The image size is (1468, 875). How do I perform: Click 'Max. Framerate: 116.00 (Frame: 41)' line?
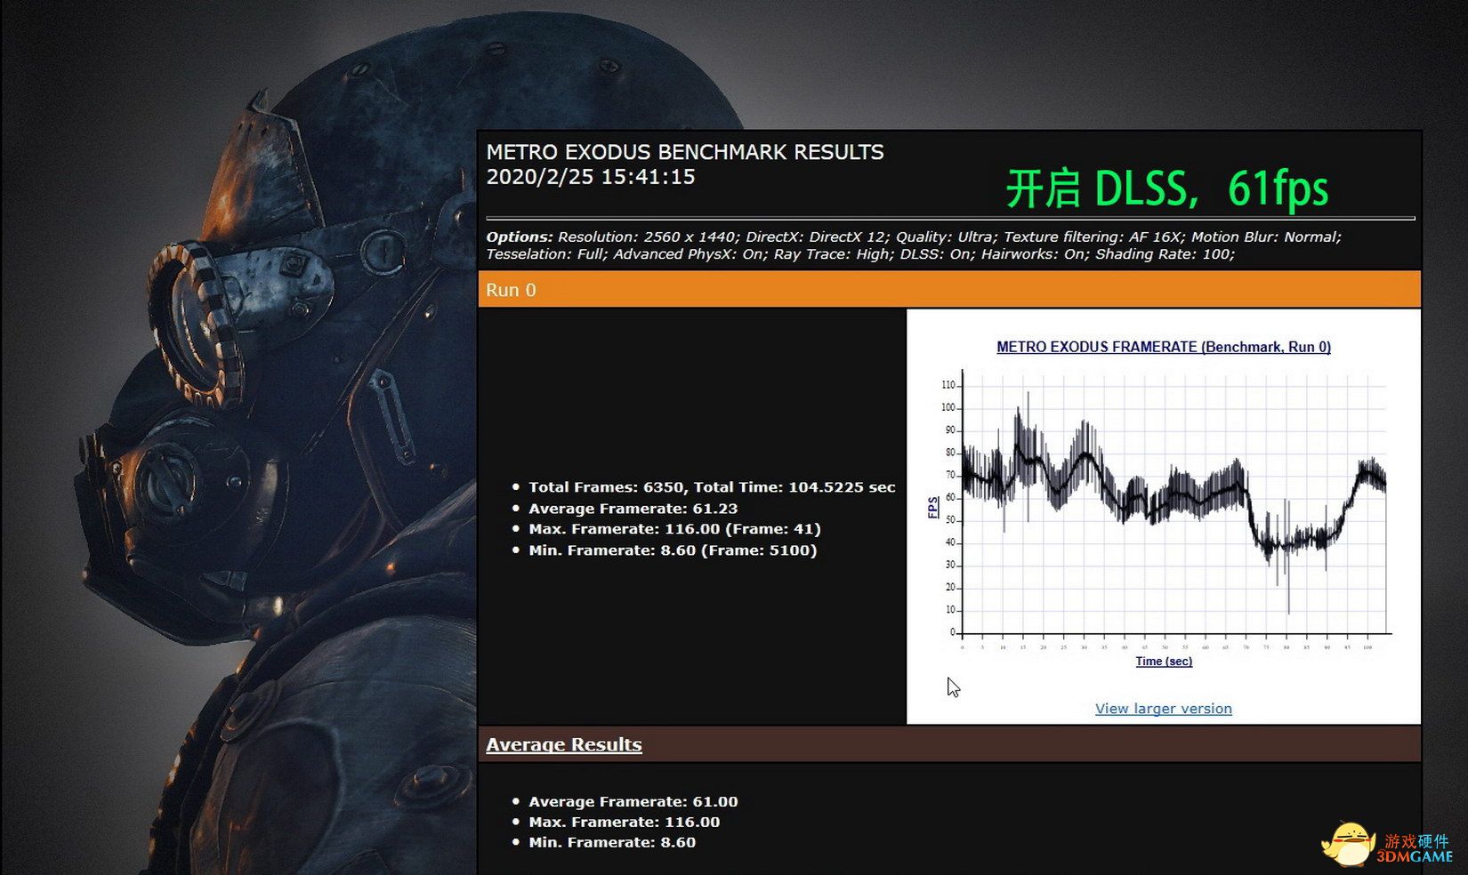point(674,529)
